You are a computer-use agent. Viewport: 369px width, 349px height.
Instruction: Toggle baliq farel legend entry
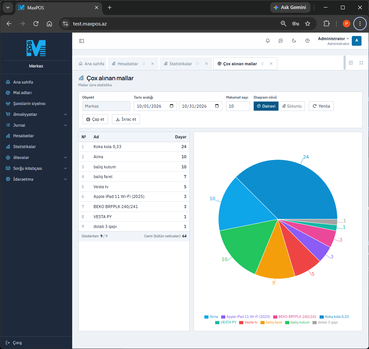tap(271, 322)
